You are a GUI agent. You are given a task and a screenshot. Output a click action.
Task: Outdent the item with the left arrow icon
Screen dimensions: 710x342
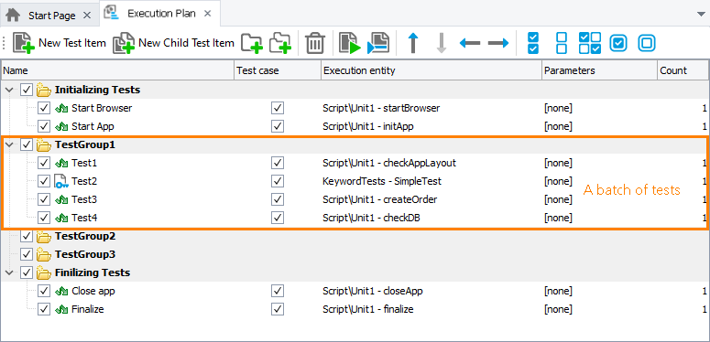pos(470,43)
